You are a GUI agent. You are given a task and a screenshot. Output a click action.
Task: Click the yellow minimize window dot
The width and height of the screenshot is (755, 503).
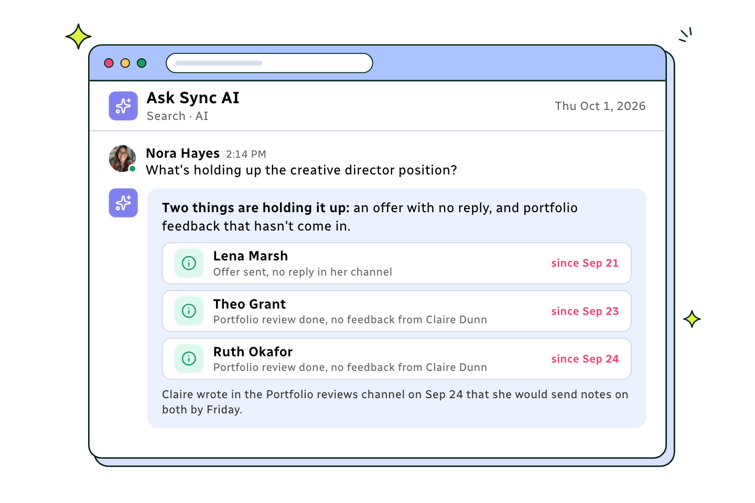point(125,63)
